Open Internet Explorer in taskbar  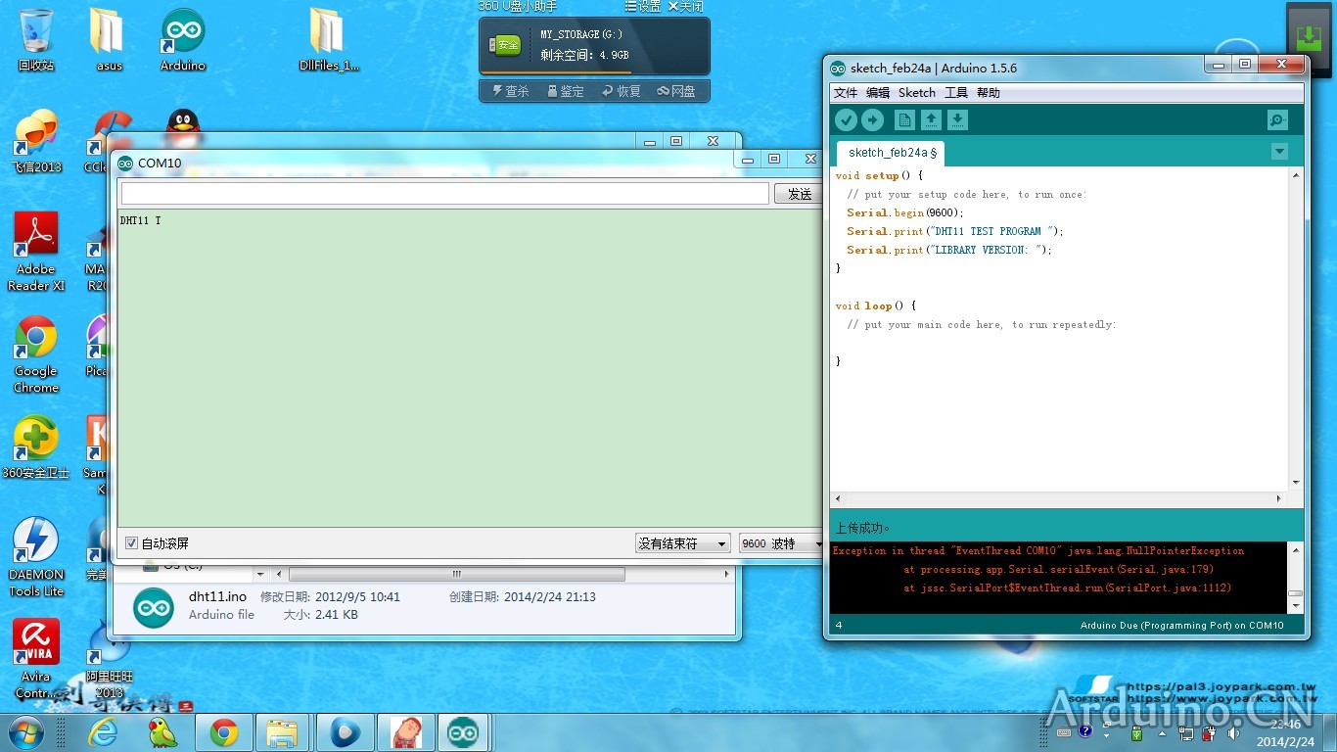click(x=103, y=731)
